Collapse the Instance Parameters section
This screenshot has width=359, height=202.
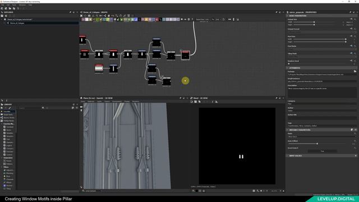point(288,130)
